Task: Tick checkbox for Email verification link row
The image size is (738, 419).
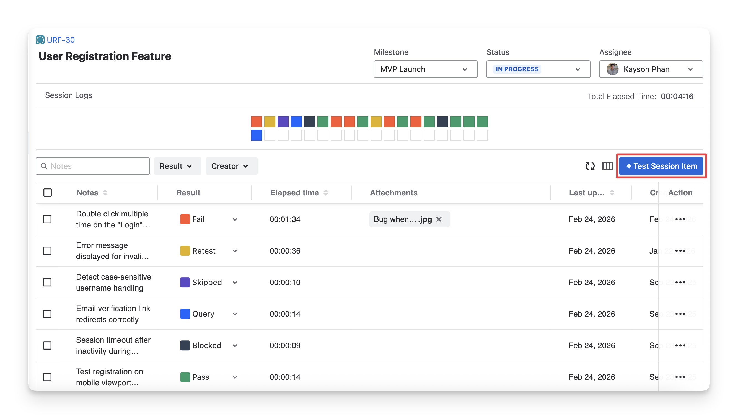Action: pos(48,314)
